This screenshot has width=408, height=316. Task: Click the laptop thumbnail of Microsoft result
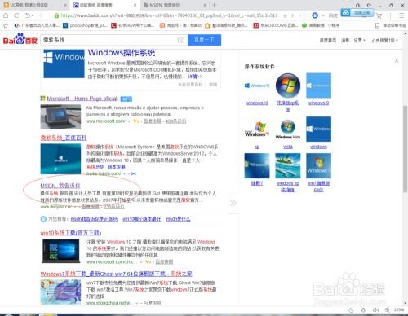click(60, 117)
